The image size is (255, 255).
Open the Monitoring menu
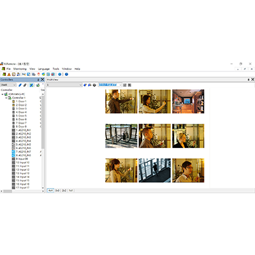pos(20,69)
